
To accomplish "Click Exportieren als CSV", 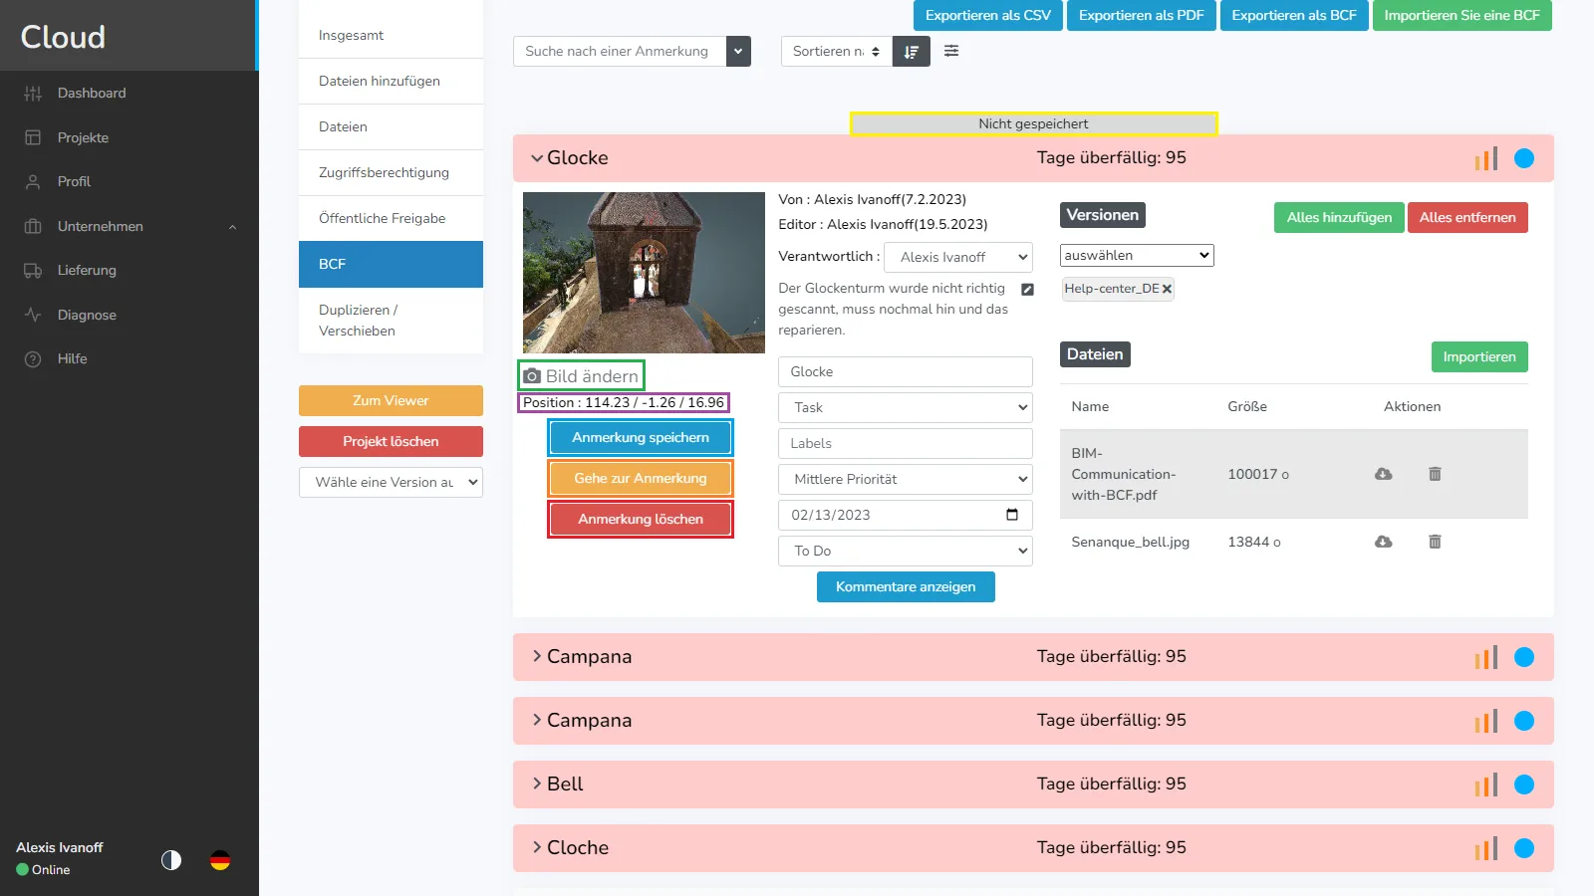I will (988, 15).
